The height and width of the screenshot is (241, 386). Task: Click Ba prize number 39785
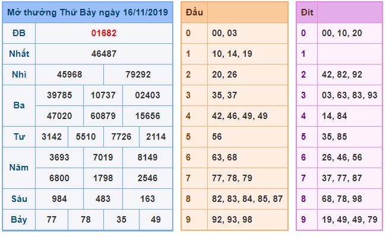59,95
